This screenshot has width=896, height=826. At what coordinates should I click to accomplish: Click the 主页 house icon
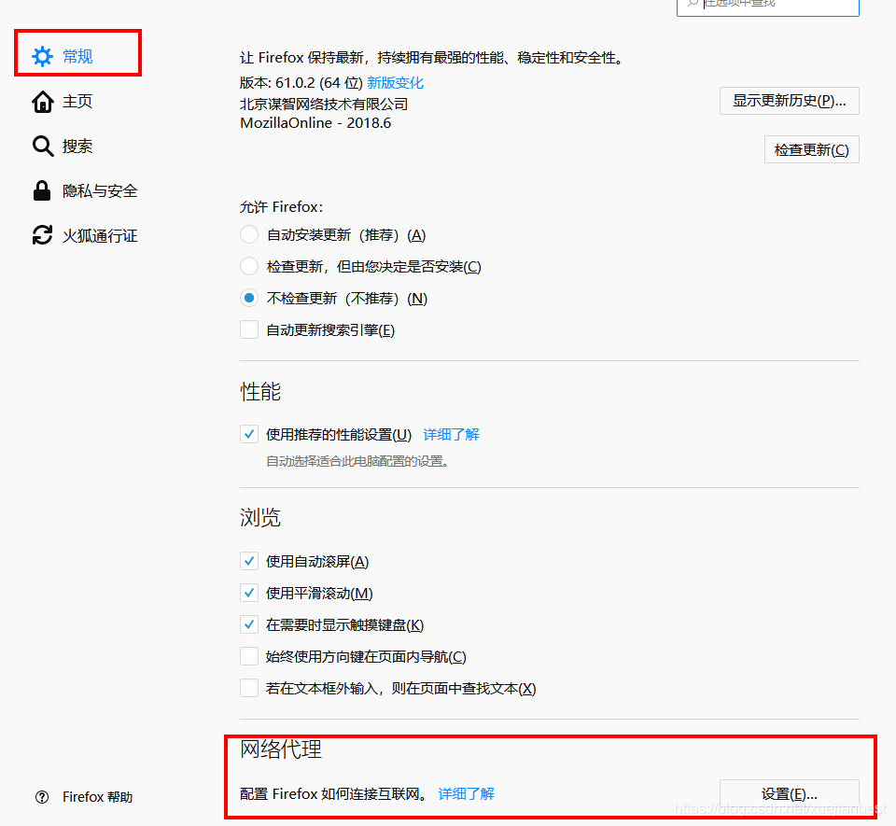pos(42,102)
